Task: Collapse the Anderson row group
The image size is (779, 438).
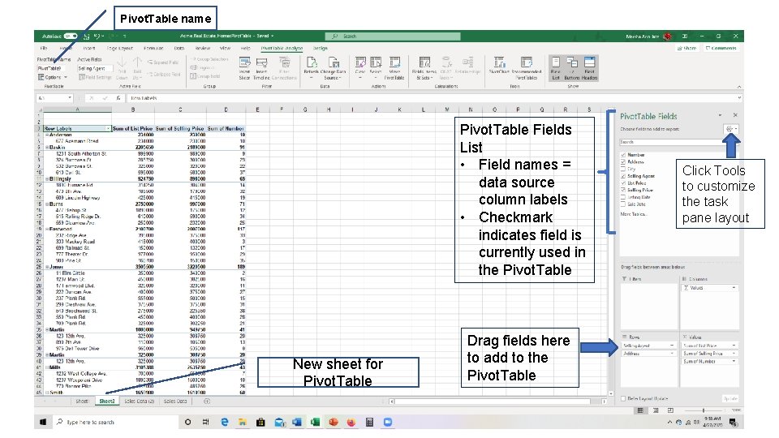Action: coord(47,135)
